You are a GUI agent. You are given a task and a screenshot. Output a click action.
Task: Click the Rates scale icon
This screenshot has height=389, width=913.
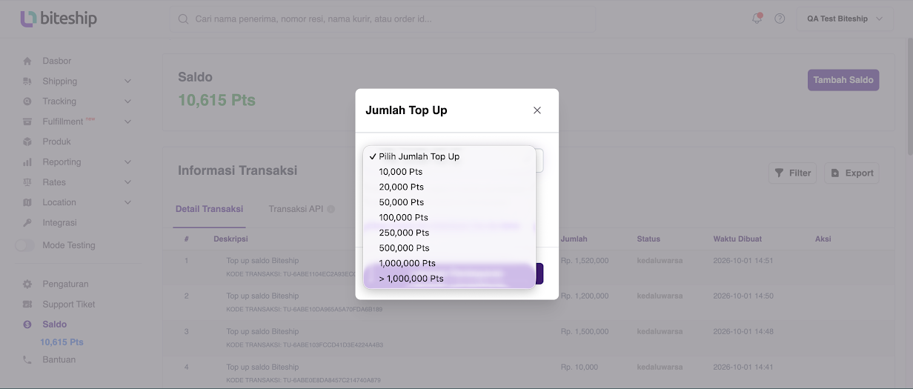pos(27,182)
